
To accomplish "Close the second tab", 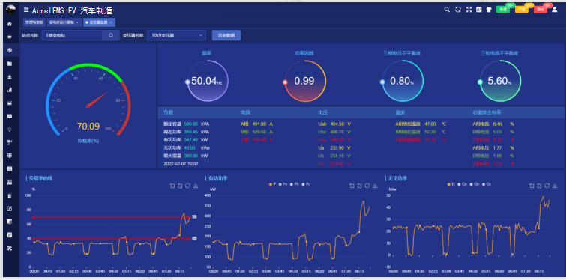I will point(77,22).
